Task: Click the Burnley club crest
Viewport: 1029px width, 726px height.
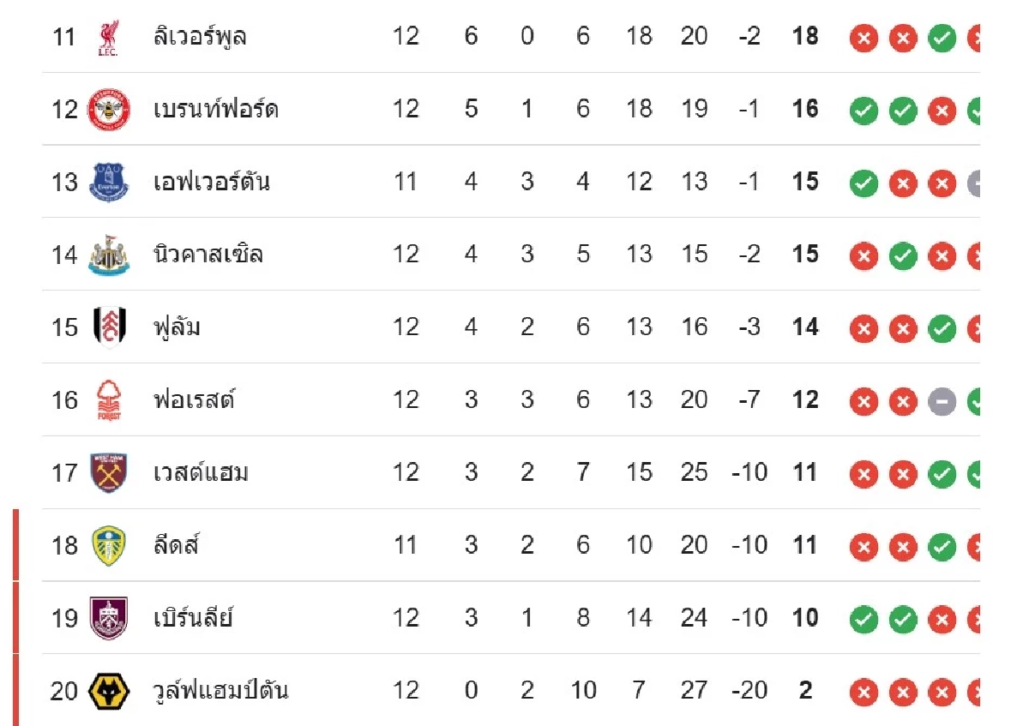Action: pos(109,618)
